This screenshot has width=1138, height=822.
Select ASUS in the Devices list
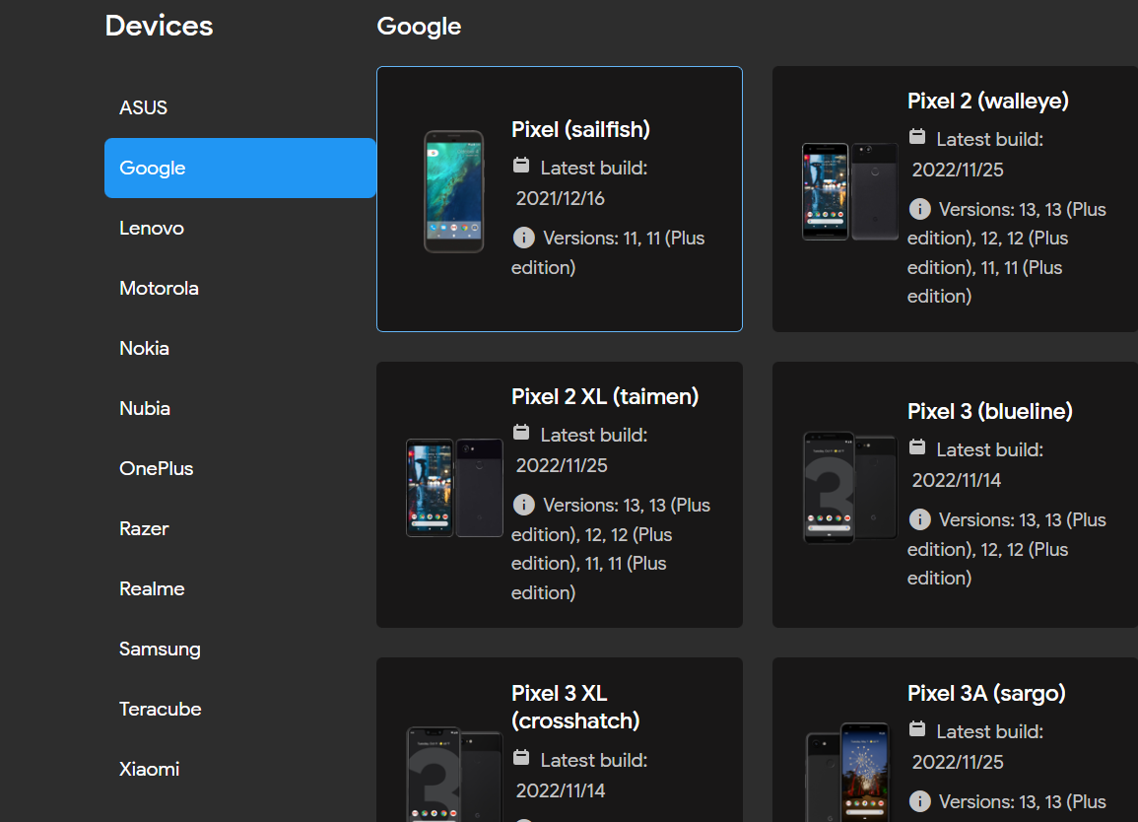pos(144,107)
